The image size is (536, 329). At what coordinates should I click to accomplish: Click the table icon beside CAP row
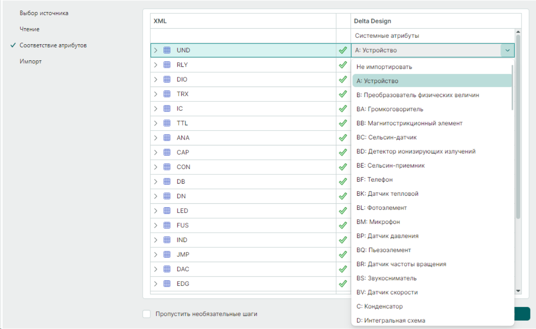tap(167, 152)
